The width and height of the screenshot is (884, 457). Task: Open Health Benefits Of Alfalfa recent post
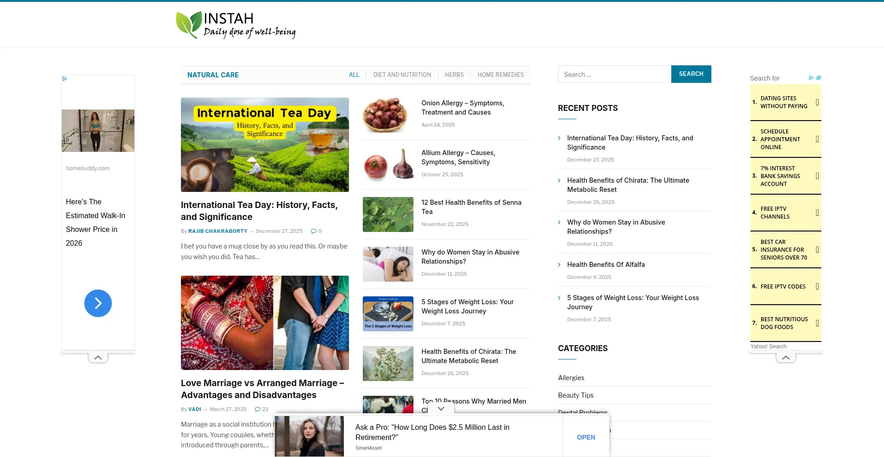(x=606, y=265)
